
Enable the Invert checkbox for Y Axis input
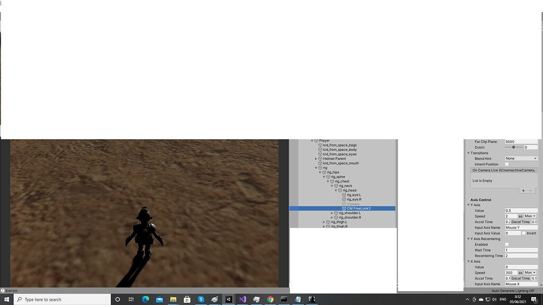[x=523, y=234]
